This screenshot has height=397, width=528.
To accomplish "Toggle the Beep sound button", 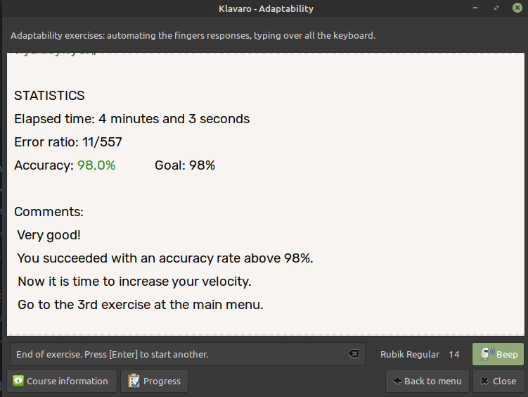I will click(498, 354).
